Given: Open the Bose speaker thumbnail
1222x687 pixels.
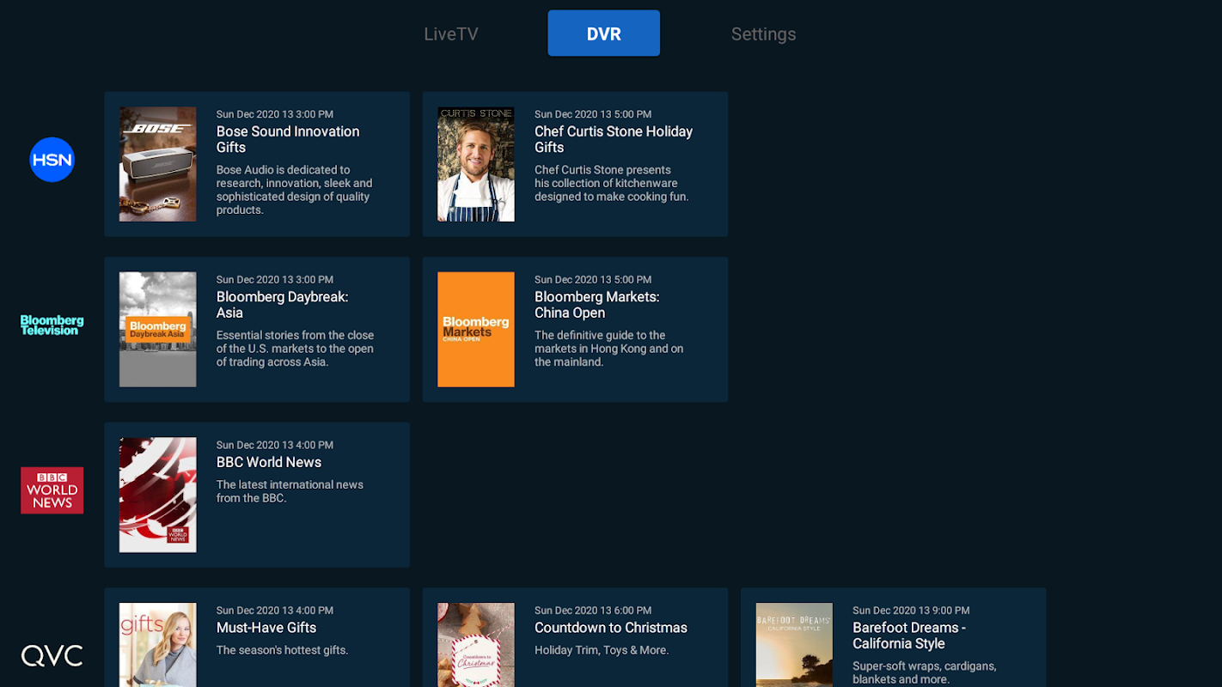Looking at the screenshot, I should click(158, 164).
